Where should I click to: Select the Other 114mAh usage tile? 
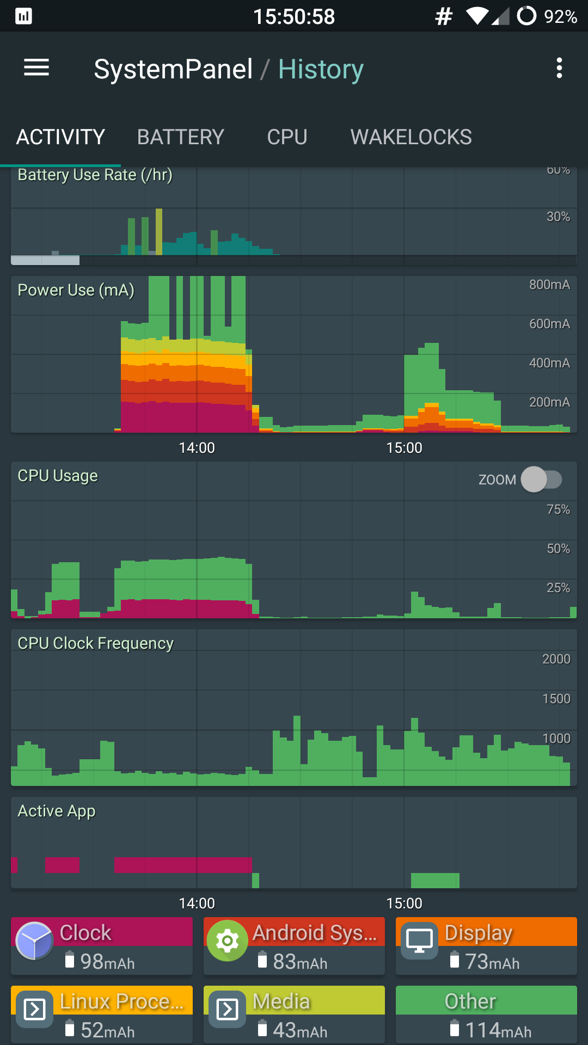pyautogui.click(x=486, y=1015)
